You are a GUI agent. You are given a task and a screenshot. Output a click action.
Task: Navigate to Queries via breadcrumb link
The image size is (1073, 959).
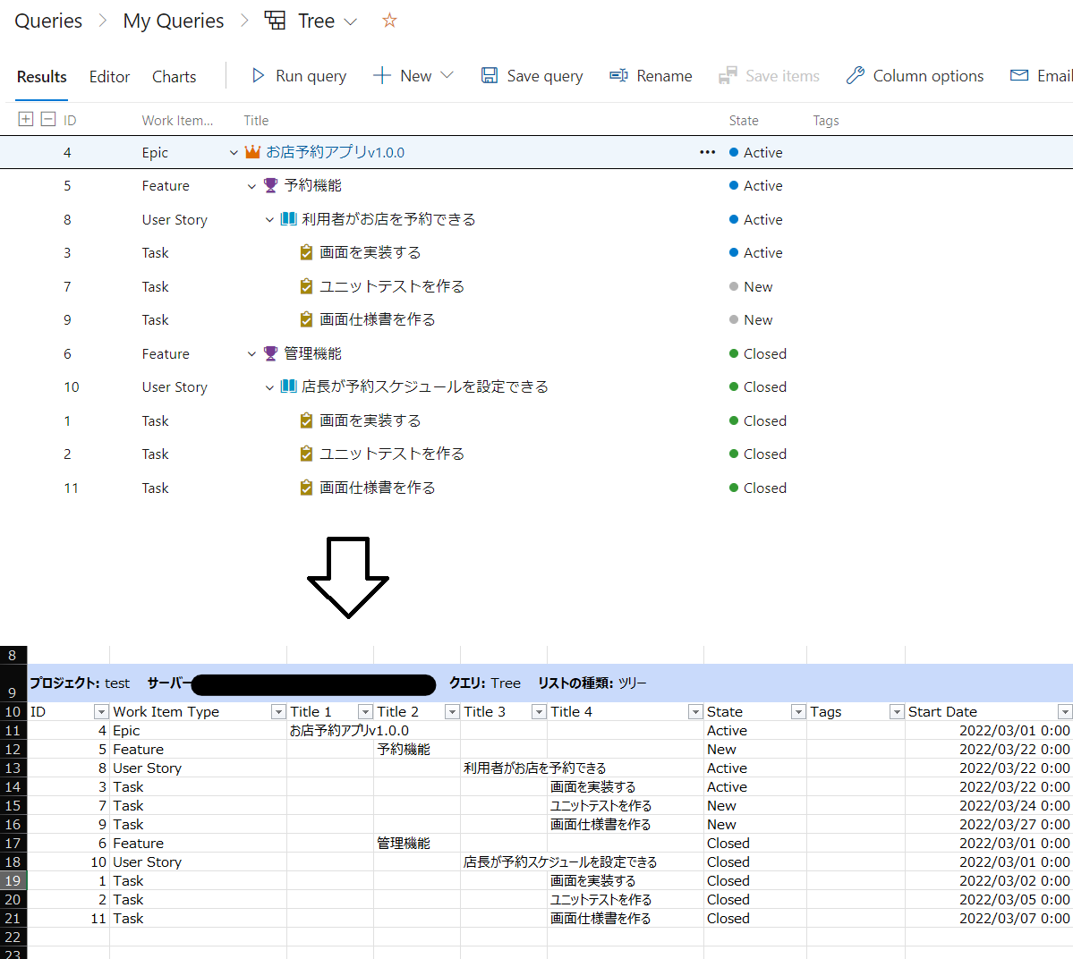click(x=47, y=20)
